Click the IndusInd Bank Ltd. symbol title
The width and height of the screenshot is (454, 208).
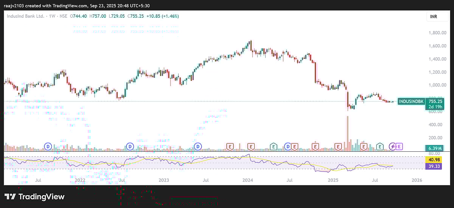click(x=26, y=16)
